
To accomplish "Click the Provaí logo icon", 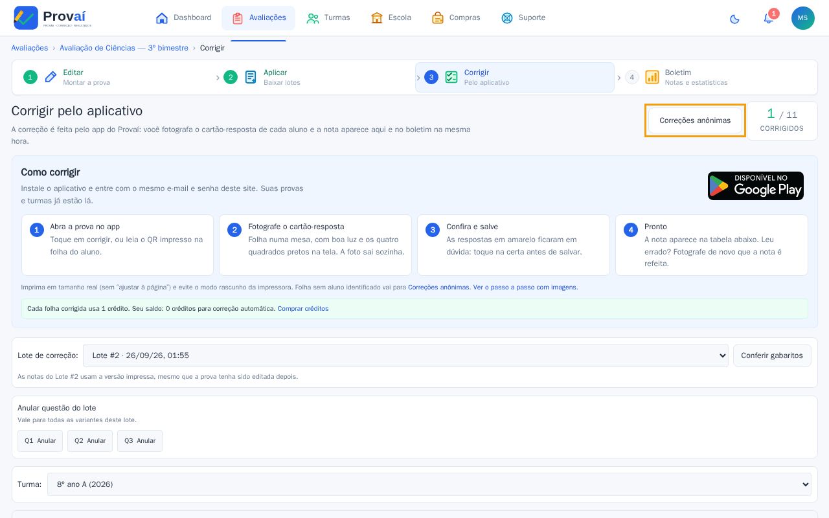I will click(26, 17).
